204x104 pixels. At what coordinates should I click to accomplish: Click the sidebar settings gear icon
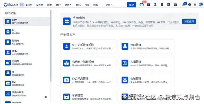coord(46,97)
